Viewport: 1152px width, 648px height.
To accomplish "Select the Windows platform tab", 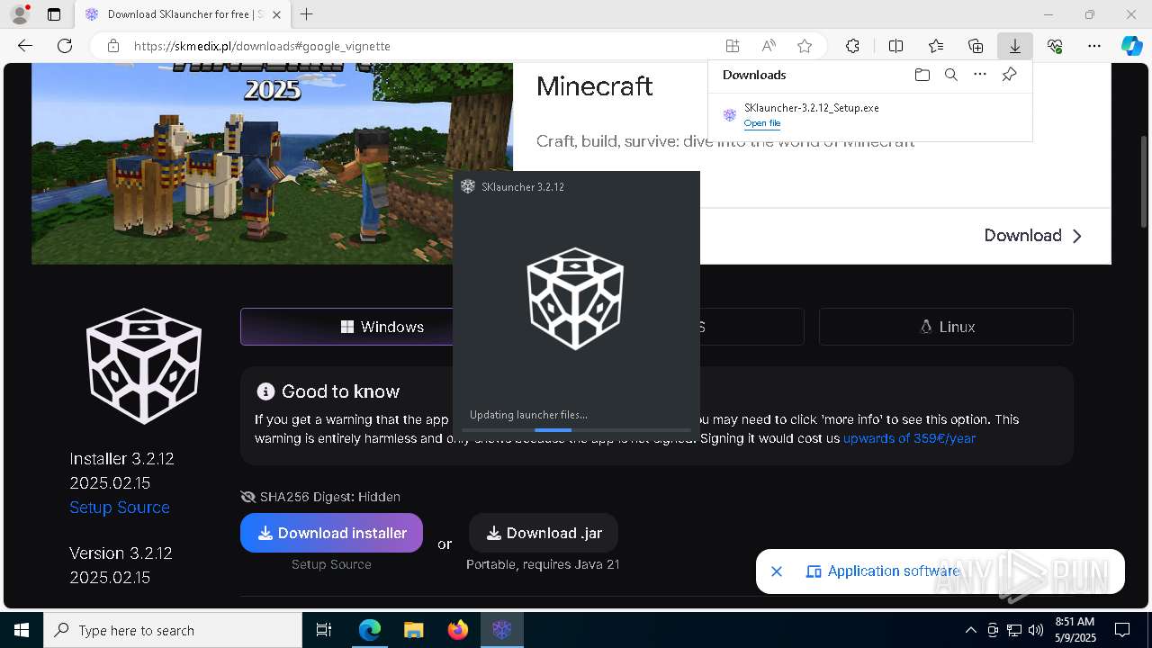I will (x=347, y=327).
